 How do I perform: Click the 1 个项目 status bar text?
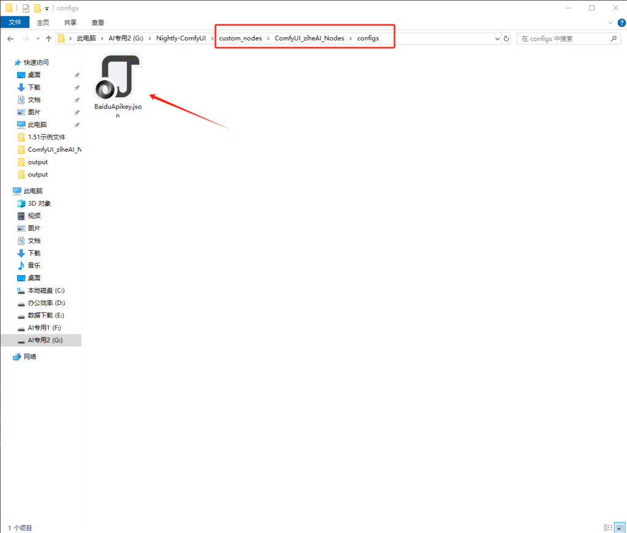tap(20, 528)
